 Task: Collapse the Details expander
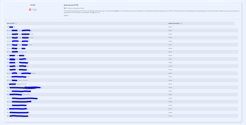(x=66, y=16)
